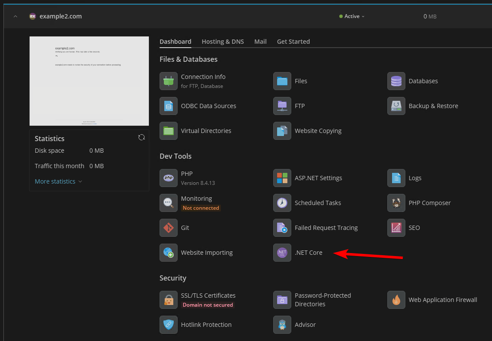Click the Backup & Restore link
Image resolution: width=492 pixels, height=341 pixels.
click(x=433, y=106)
